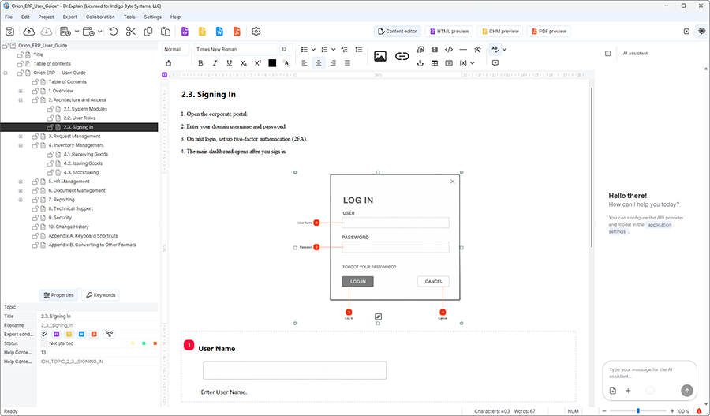This screenshot has width=710, height=416.
Task: Expand the 3. Request Management node
Action: [x=21, y=137]
